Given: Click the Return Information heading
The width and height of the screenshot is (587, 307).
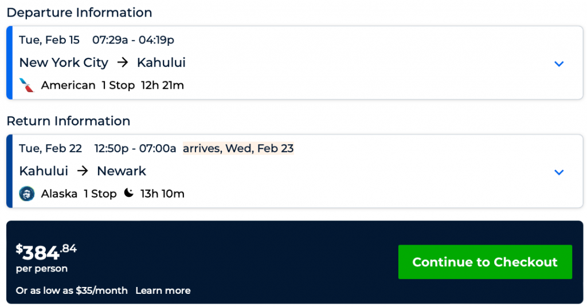Looking at the screenshot, I should [x=68, y=121].
